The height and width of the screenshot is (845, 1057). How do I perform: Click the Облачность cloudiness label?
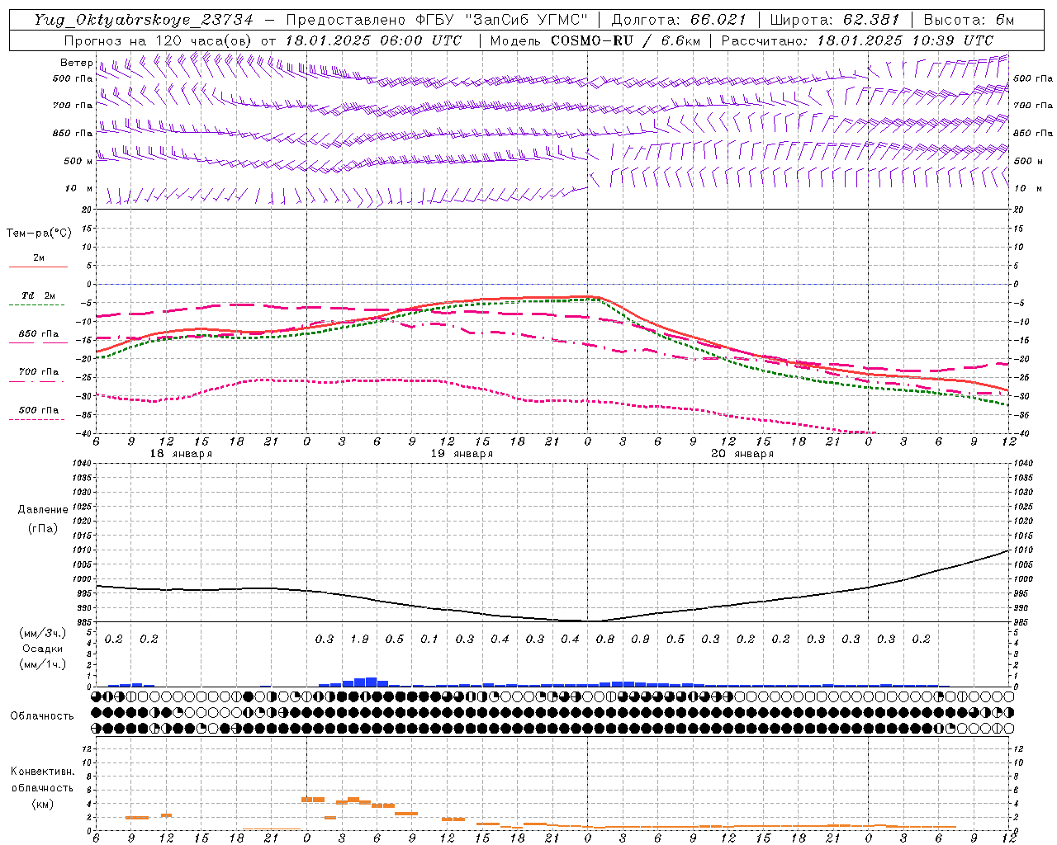tap(42, 716)
